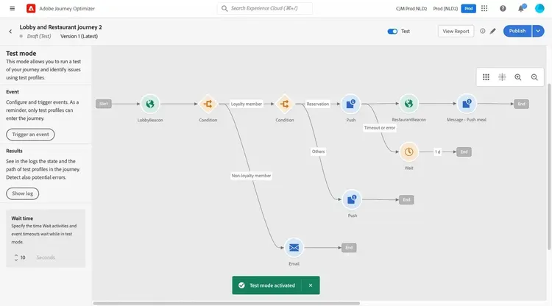Image resolution: width=552 pixels, height=306 pixels.
Task: Click the Lobby and Restaurant journey 2 title
Action: pyautogui.click(x=60, y=27)
